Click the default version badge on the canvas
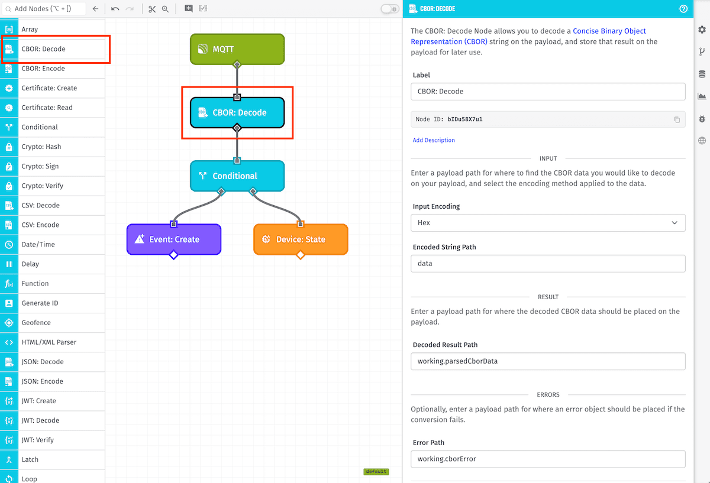 pos(376,472)
